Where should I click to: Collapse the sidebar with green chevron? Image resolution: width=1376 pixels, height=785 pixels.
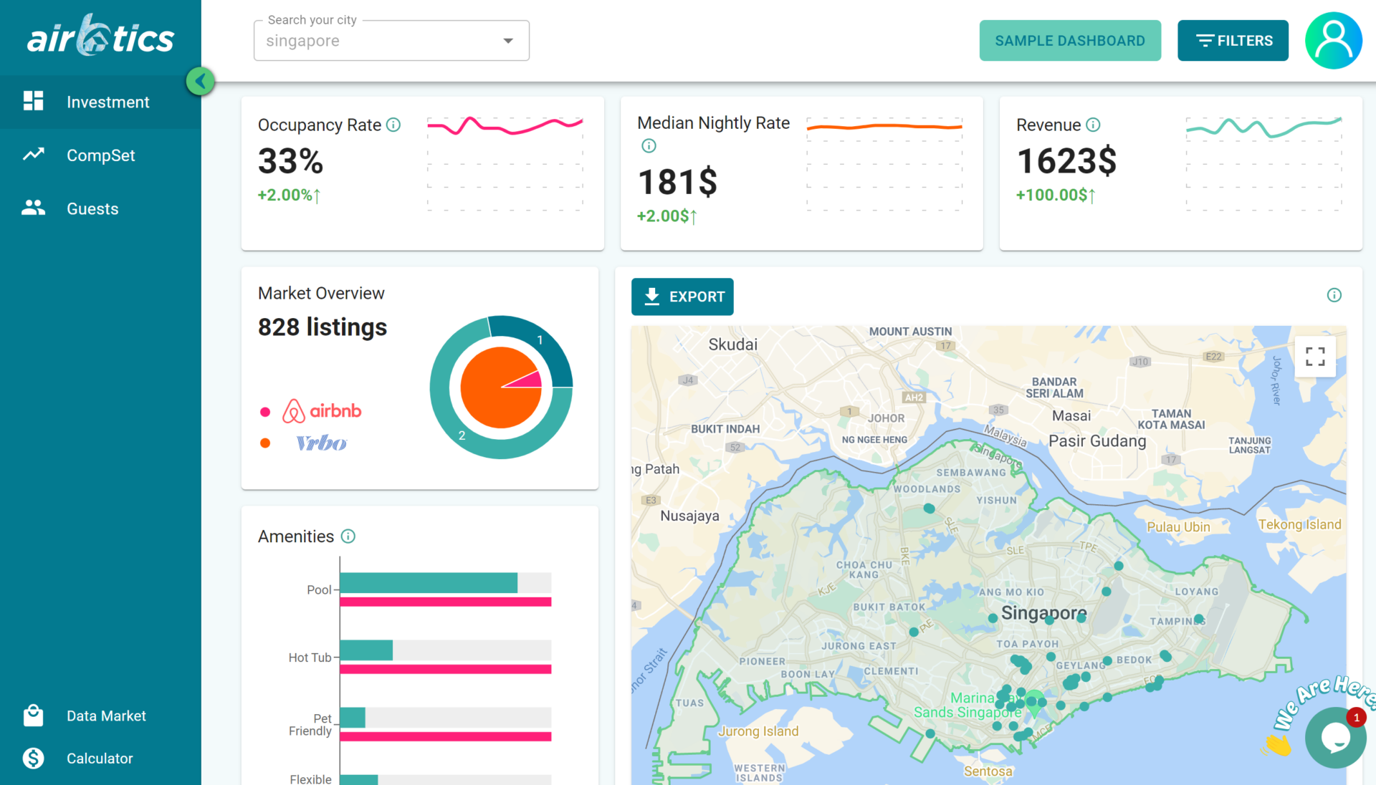tap(201, 81)
